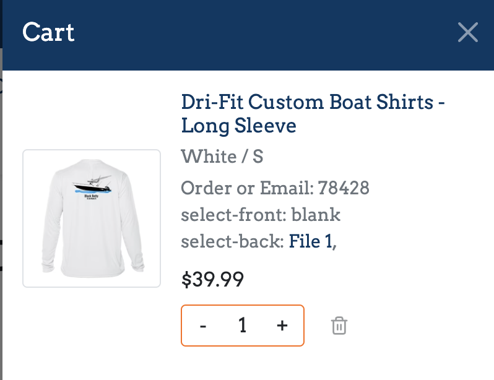Click the select-back label text
The image size is (494, 380).
pos(232,242)
